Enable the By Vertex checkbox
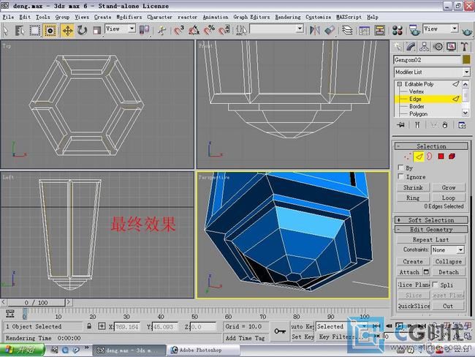The image size is (475, 357). pyautogui.click(x=400, y=168)
